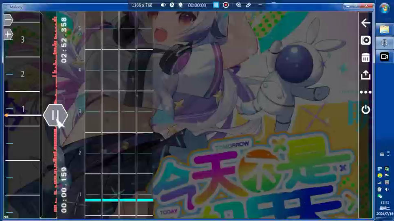Screen dimensions: 394x221
Task: Click the cyan judgment line in note grid
Action: click(119, 200)
